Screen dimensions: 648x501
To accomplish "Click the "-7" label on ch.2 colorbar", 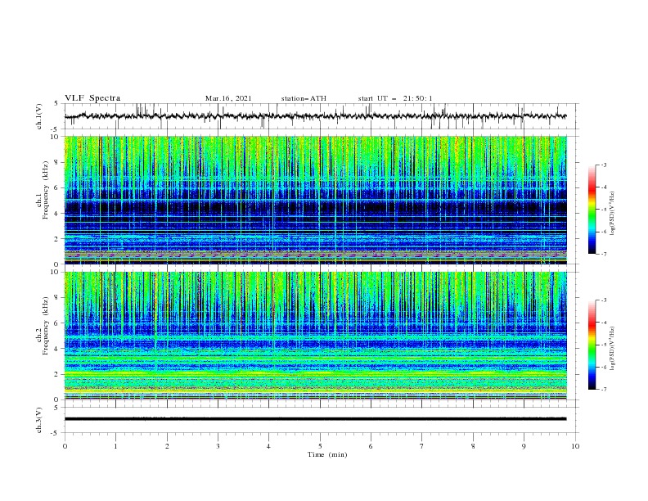I will (603, 389).
